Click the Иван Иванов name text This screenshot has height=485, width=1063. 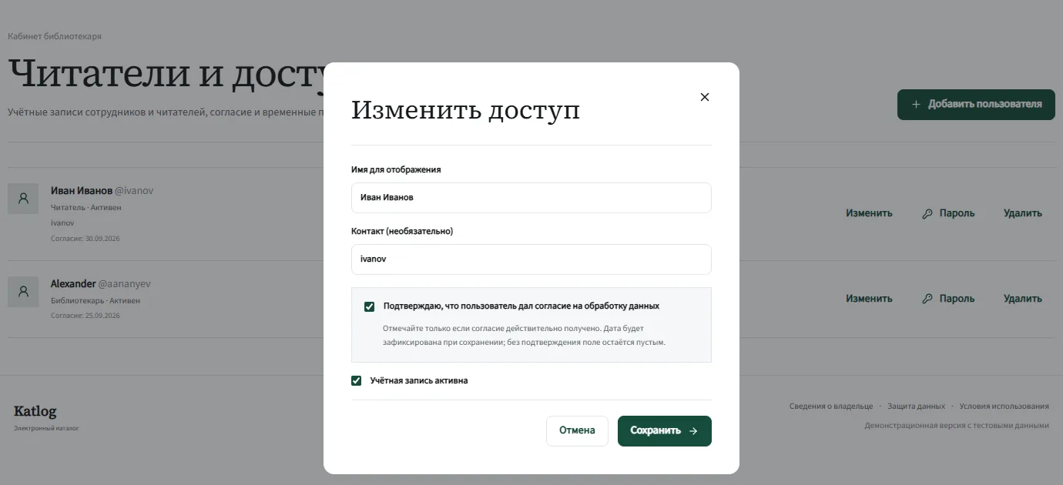coord(82,190)
